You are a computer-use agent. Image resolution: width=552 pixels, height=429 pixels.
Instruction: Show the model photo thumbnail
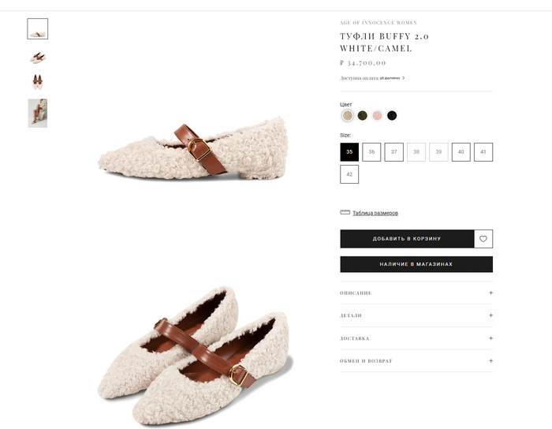[38, 114]
